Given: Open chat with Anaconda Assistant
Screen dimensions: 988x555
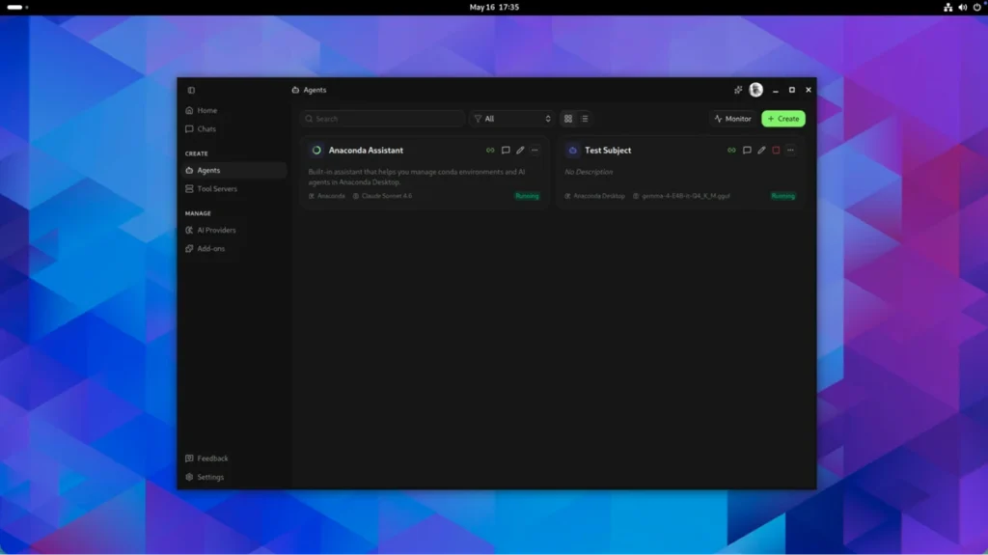Looking at the screenshot, I should pos(506,151).
